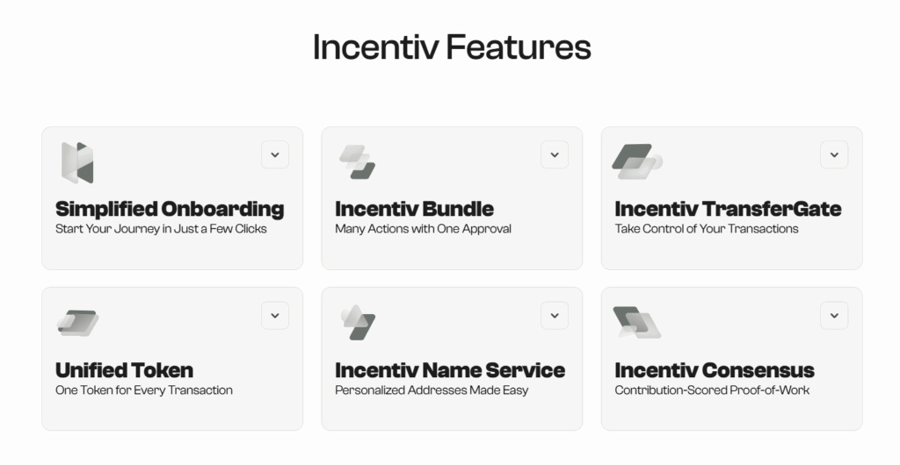Expand the Unified Token card chevron
This screenshot has width=900, height=465.
pos(275,316)
